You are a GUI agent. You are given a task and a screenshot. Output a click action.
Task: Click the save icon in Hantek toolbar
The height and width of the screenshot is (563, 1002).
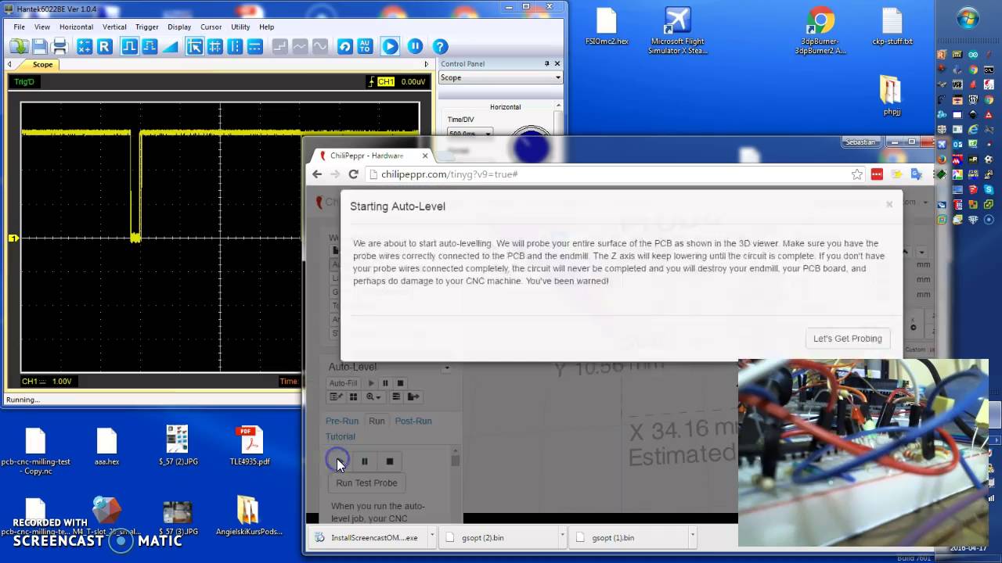39,47
